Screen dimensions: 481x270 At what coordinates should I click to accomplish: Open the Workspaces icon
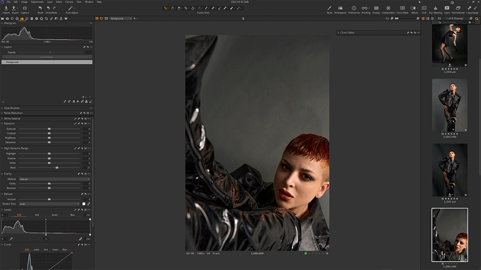340,8
